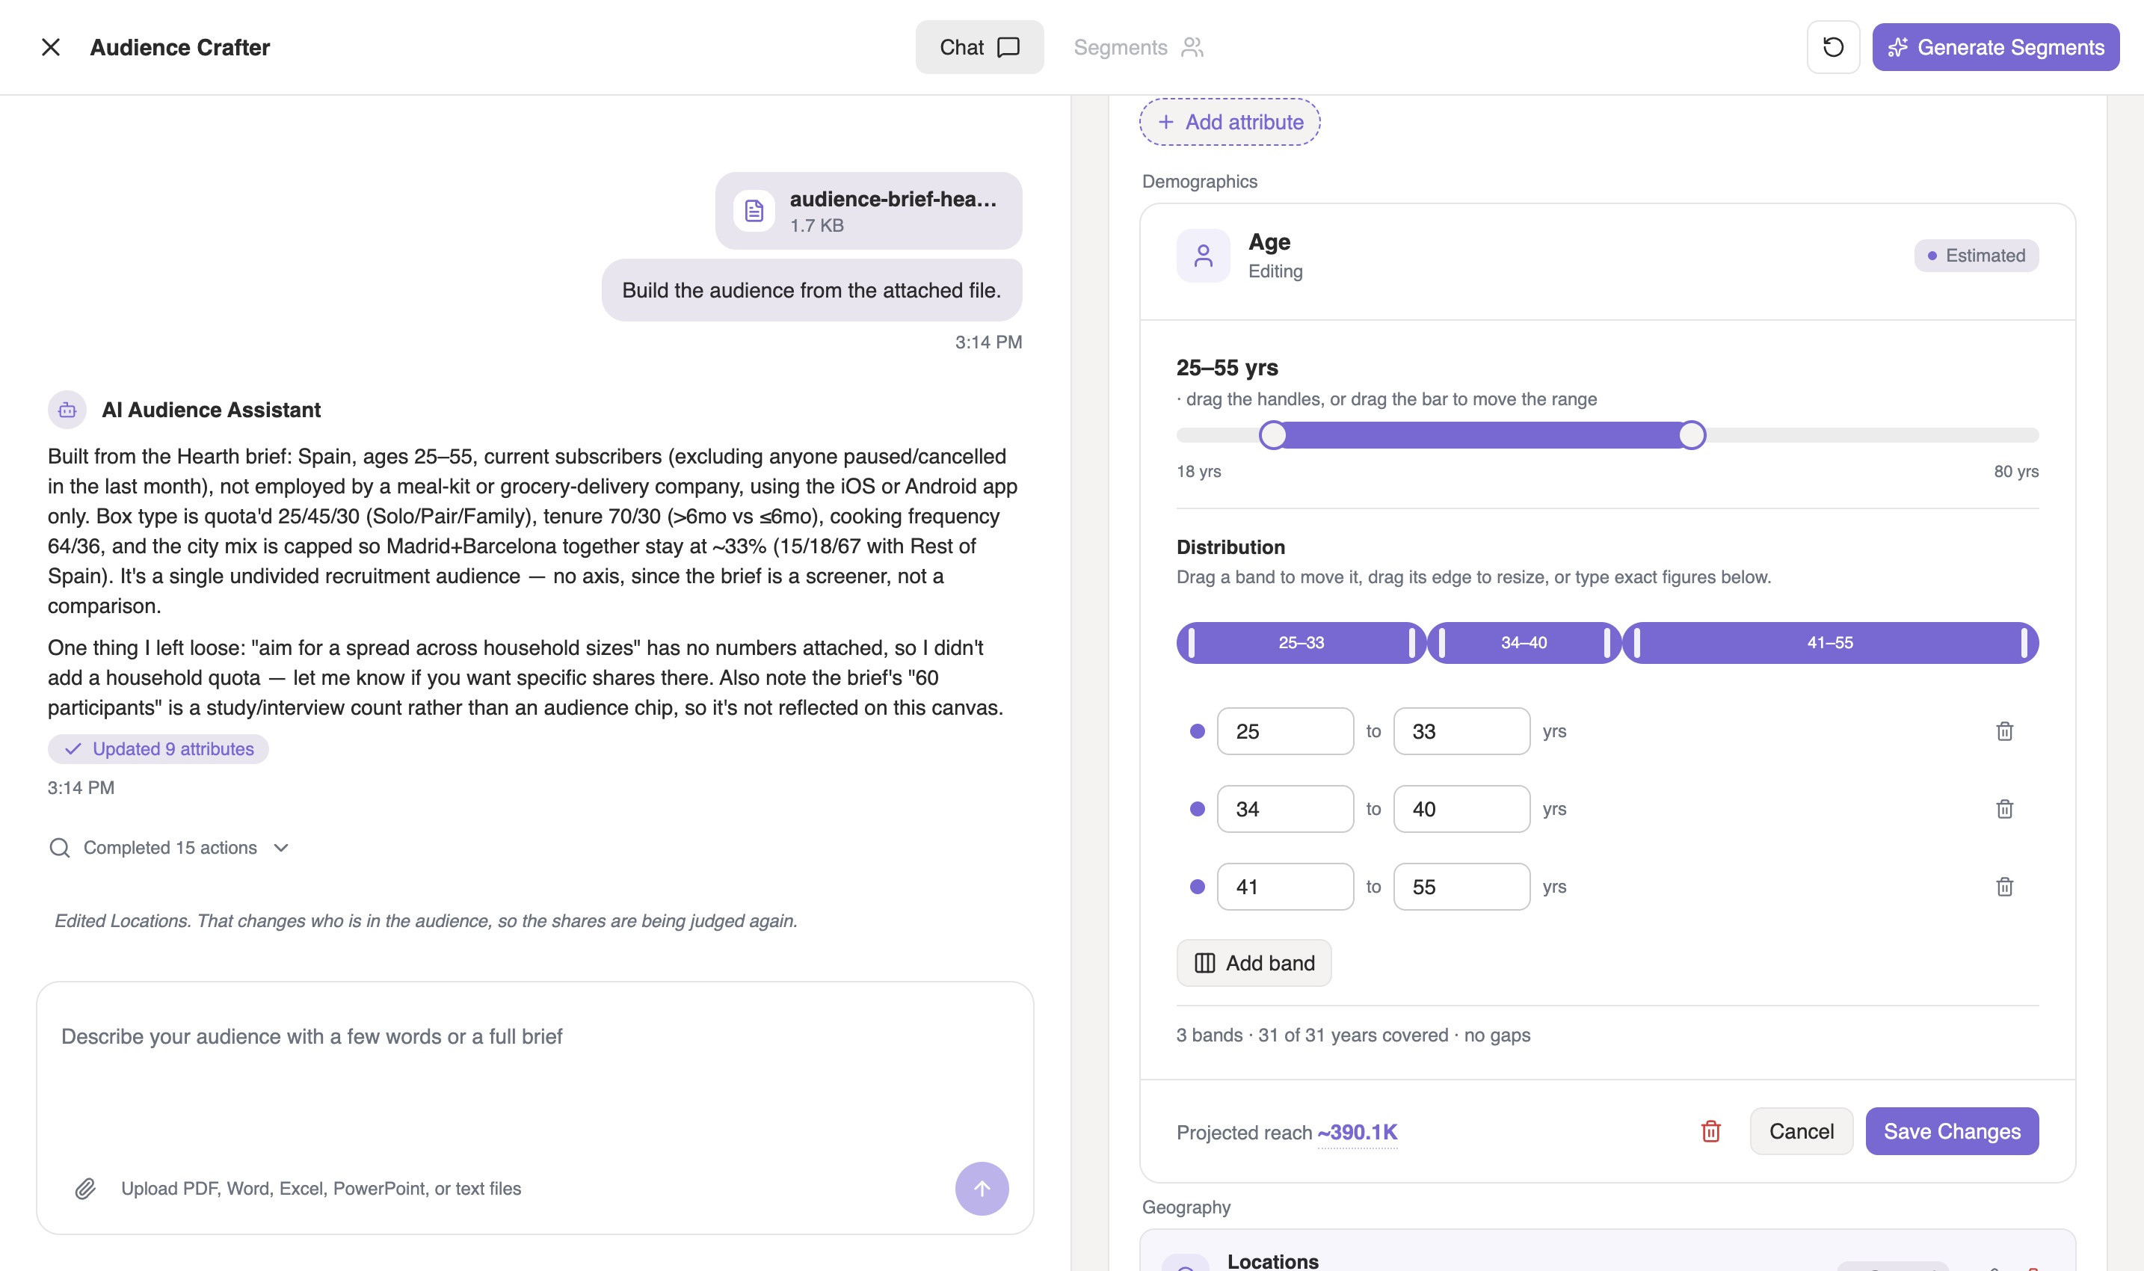Click the reset arrow icon button
2144x1271 pixels.
point(1832,47)
